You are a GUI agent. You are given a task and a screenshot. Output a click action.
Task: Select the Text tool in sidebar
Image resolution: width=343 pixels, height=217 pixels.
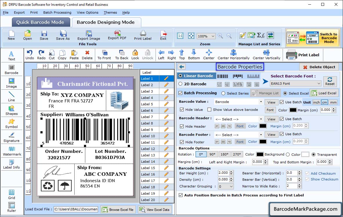11,56
